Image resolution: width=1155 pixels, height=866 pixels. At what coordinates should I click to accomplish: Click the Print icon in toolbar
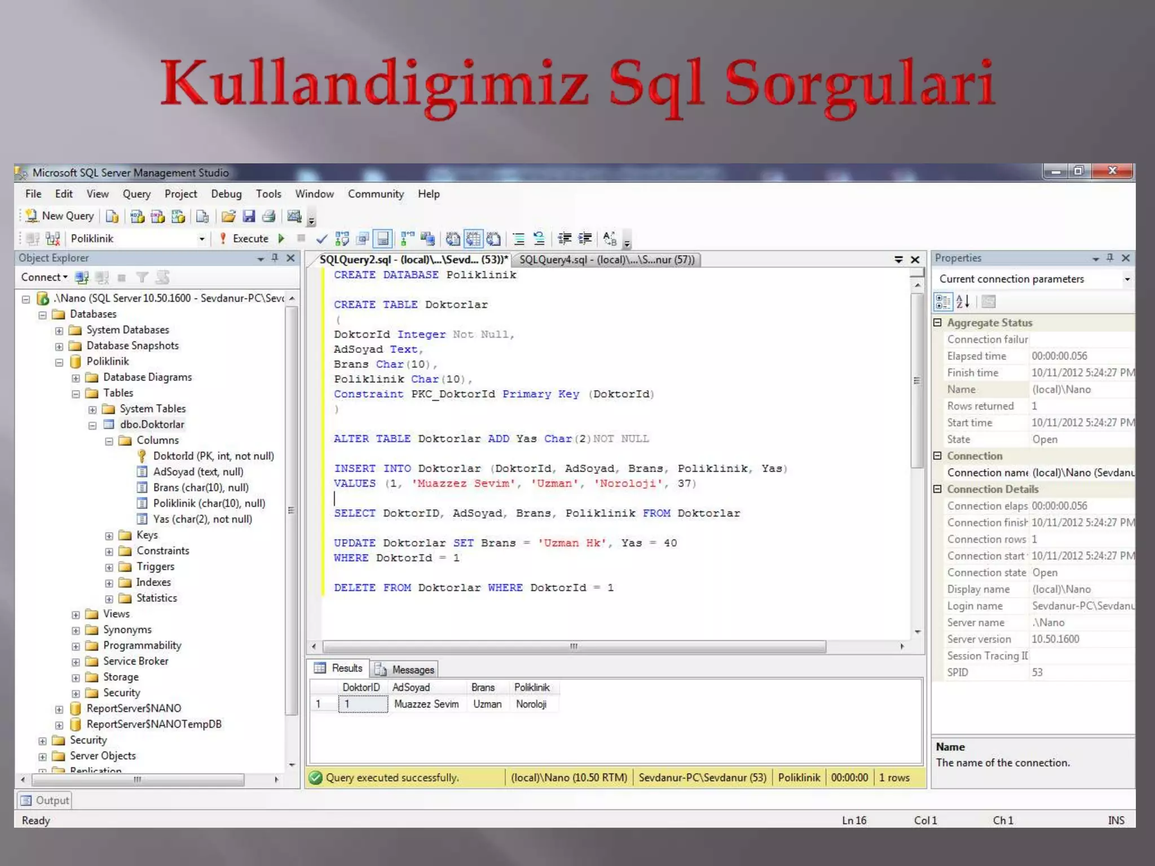(269, 216)
